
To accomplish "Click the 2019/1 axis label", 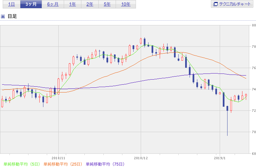I will pos(220,158).
